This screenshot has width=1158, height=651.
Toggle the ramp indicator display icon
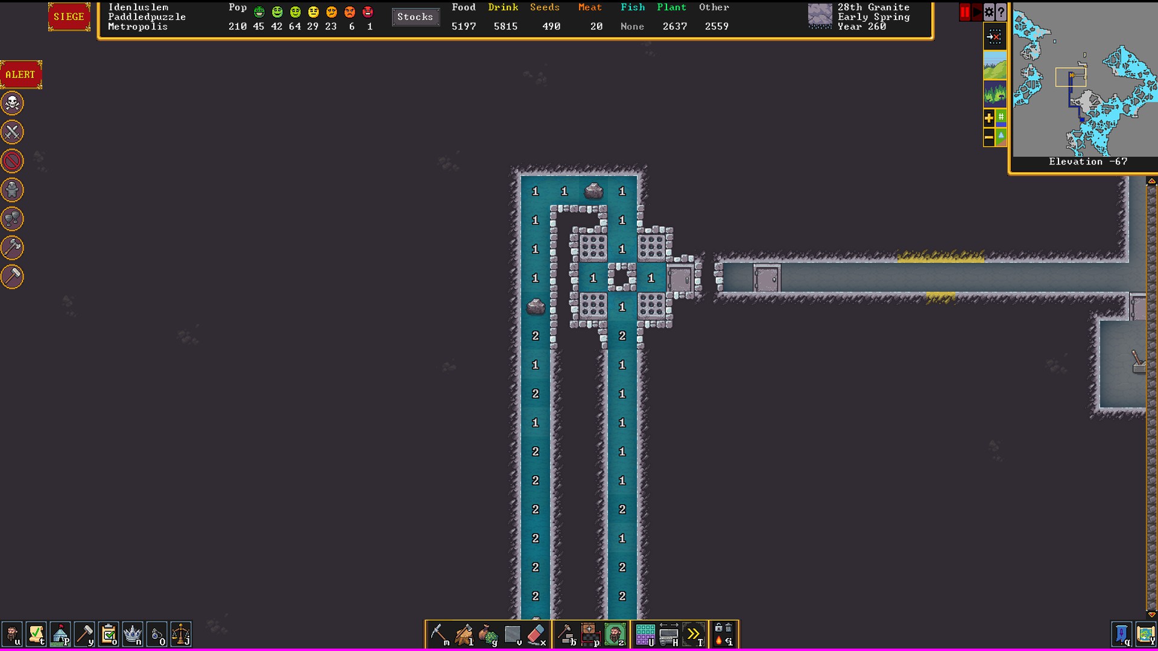coord(1001,138)
